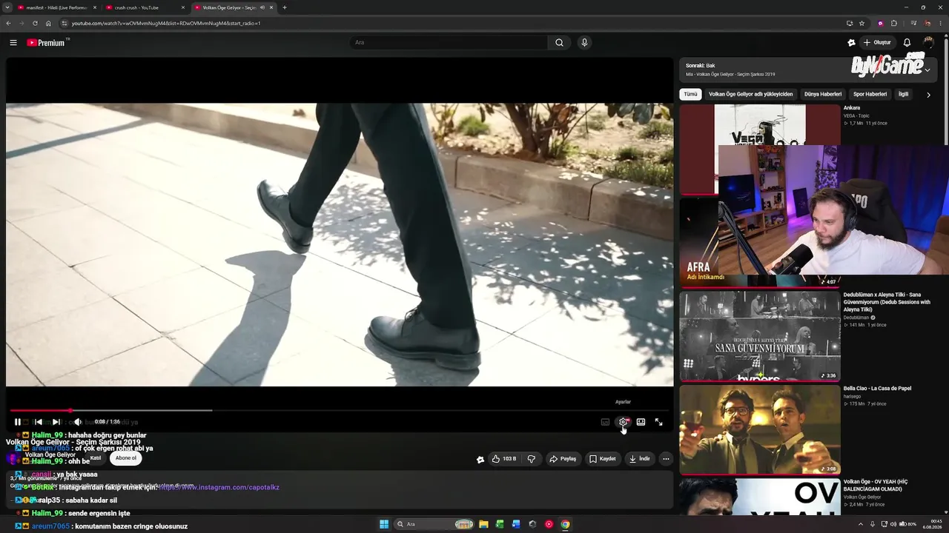Select the İlgili filter chip

(903, 94)
